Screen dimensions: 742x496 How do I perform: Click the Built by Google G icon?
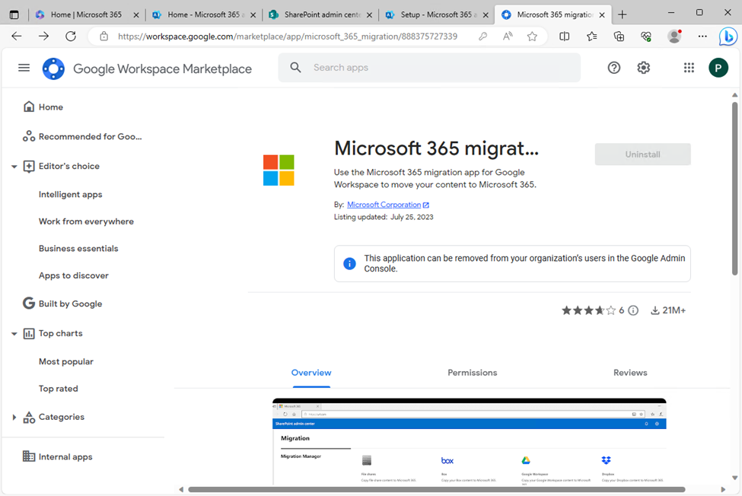point(29,303)
